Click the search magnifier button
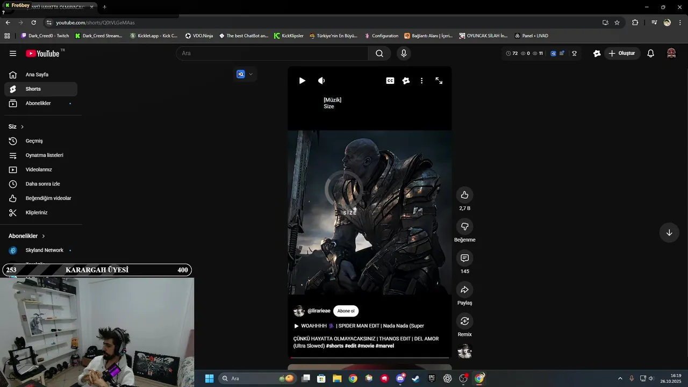Viewport: 688px width, 387px height. click(379, 53)
